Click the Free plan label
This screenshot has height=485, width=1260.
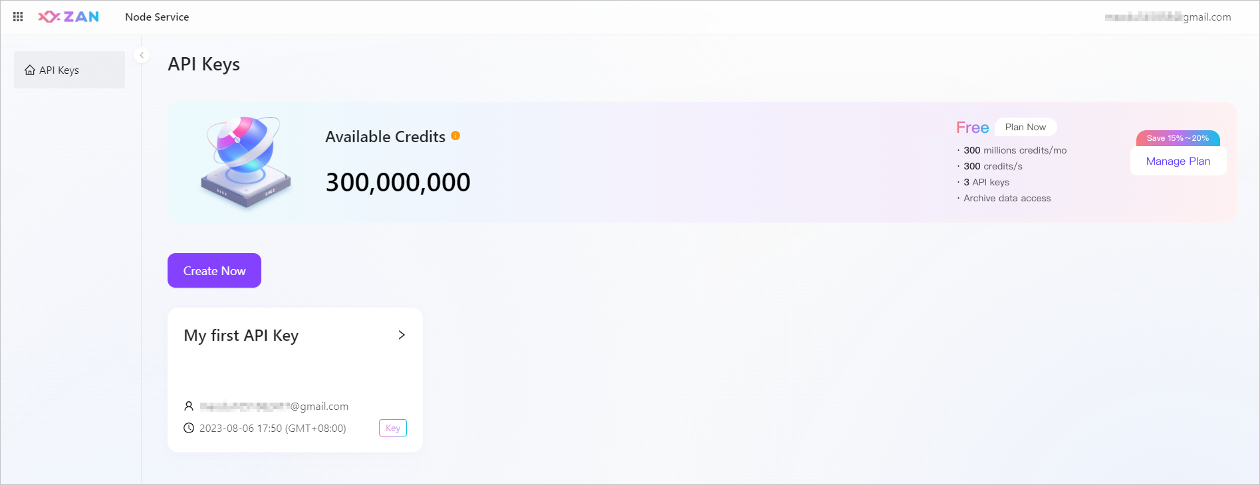coord(972,127)
